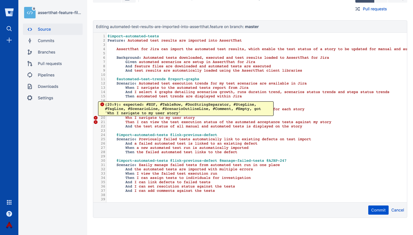Open the help question mark icon
413x235 pixels.
[x=9, y=214]
